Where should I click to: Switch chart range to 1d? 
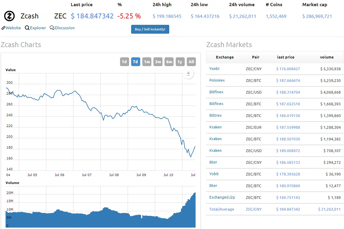click(x=124, y=62)
